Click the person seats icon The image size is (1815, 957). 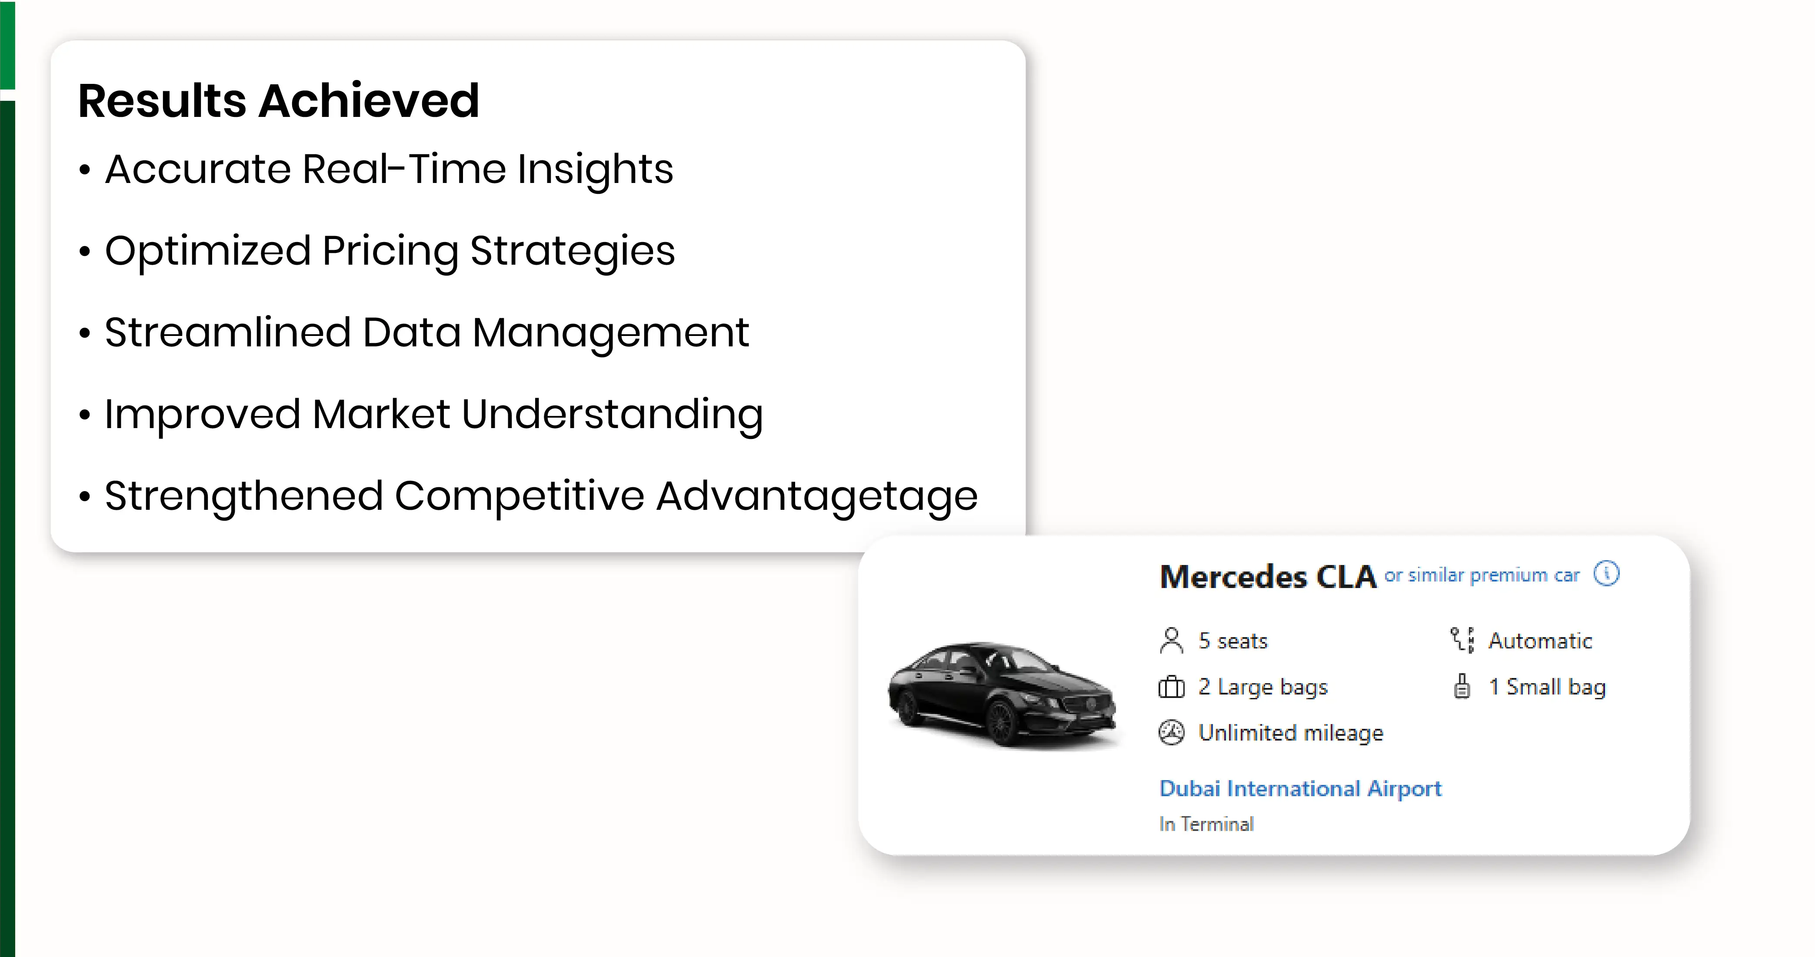pos(1171,640)
